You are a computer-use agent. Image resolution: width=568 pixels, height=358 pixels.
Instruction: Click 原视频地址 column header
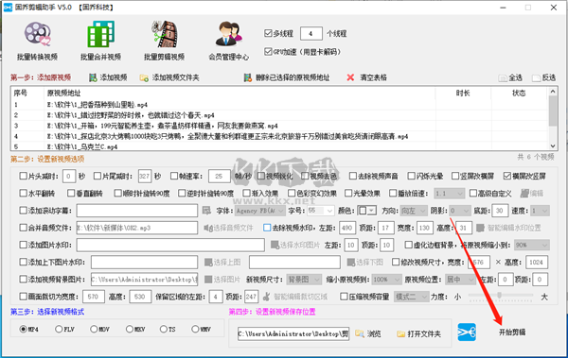click(240, 94)
